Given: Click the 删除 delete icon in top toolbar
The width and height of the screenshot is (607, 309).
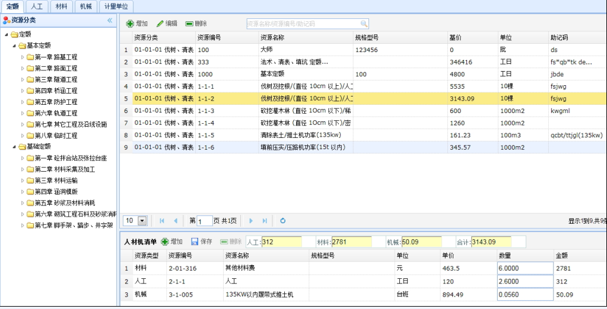Looking at the screenshot, I should tap(189, 24).
